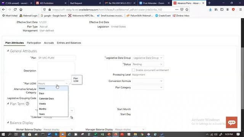Switch to the Bad Request tab

[85, 3]
